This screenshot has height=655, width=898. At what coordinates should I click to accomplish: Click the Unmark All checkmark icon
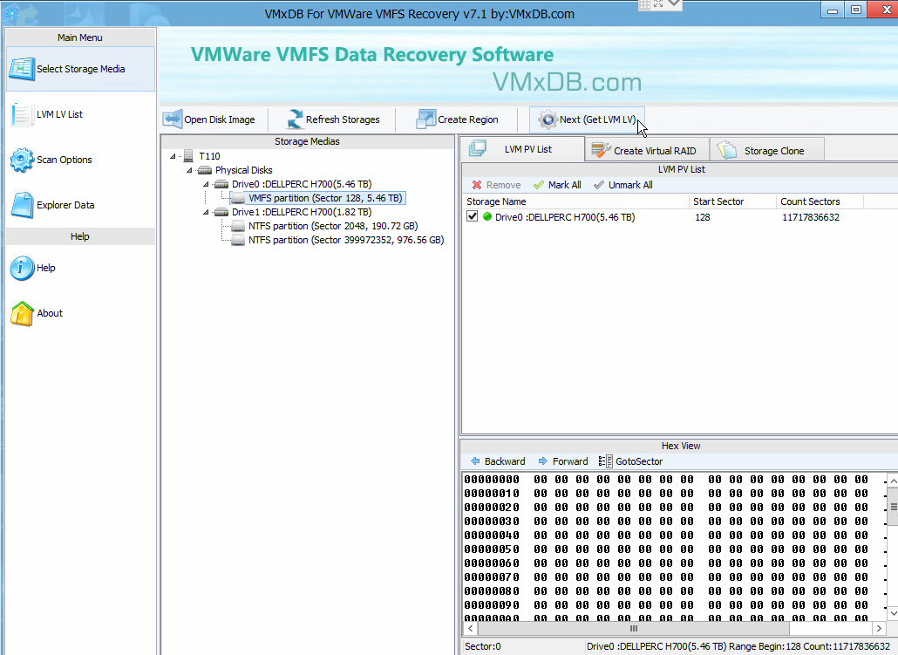click(x=598, y=185)
